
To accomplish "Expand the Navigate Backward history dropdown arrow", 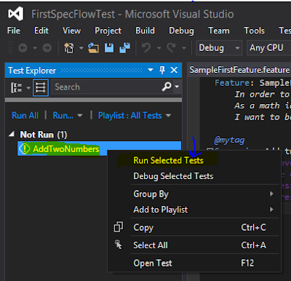I will pyautogui.click(x=35, y=48).
